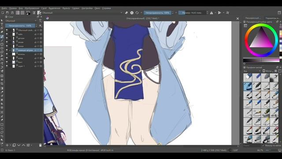
Task: Choose the eraser brush preset thumbnail
Action: pyautogui.click(x=248, y=77)
